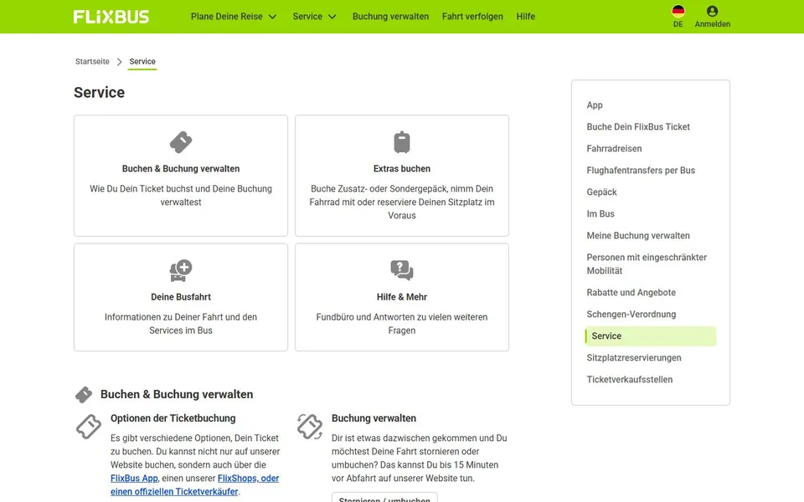Click the Optionen der Ticketbuchung heading
Screen dimensions: 804x502
coord(173,418)
